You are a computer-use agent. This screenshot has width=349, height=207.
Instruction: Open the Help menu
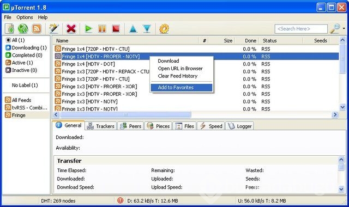point(43,17)
